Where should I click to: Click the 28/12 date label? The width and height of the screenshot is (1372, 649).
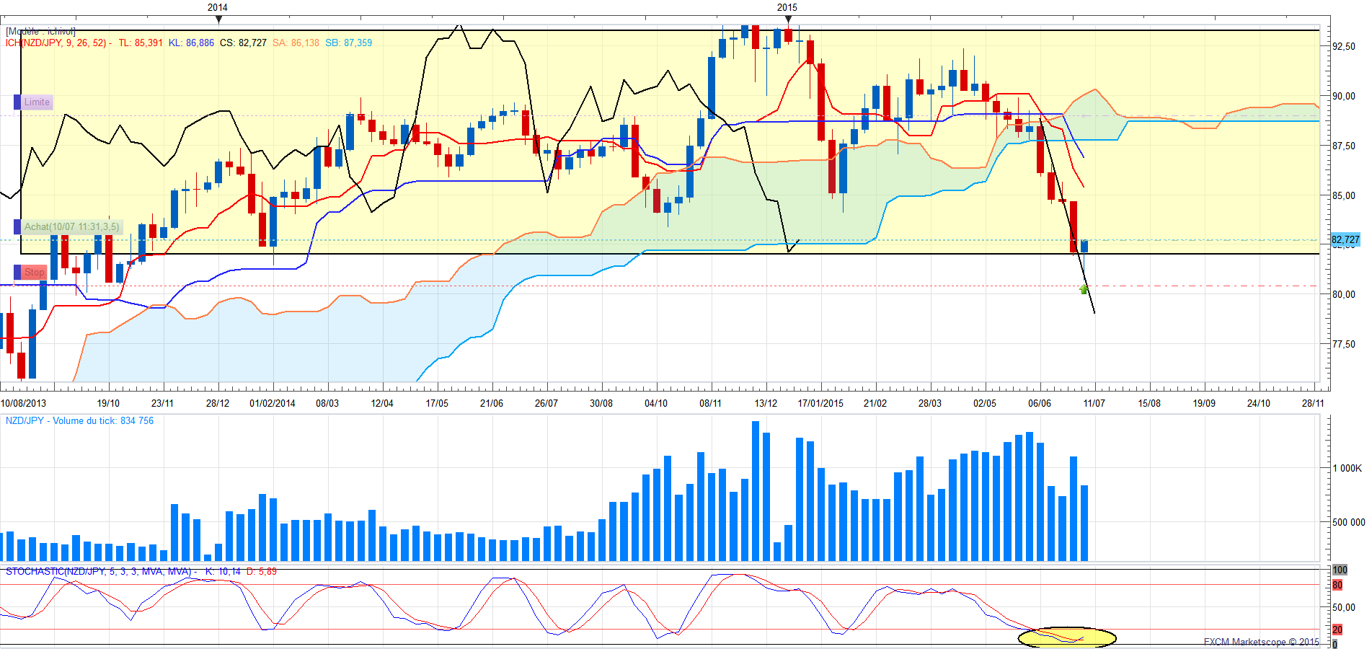(x=218, y=404)
